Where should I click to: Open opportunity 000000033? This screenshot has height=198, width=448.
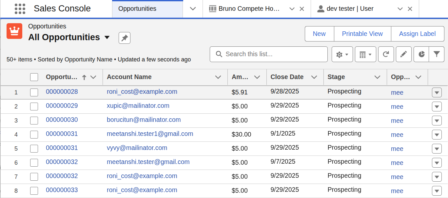62,190
